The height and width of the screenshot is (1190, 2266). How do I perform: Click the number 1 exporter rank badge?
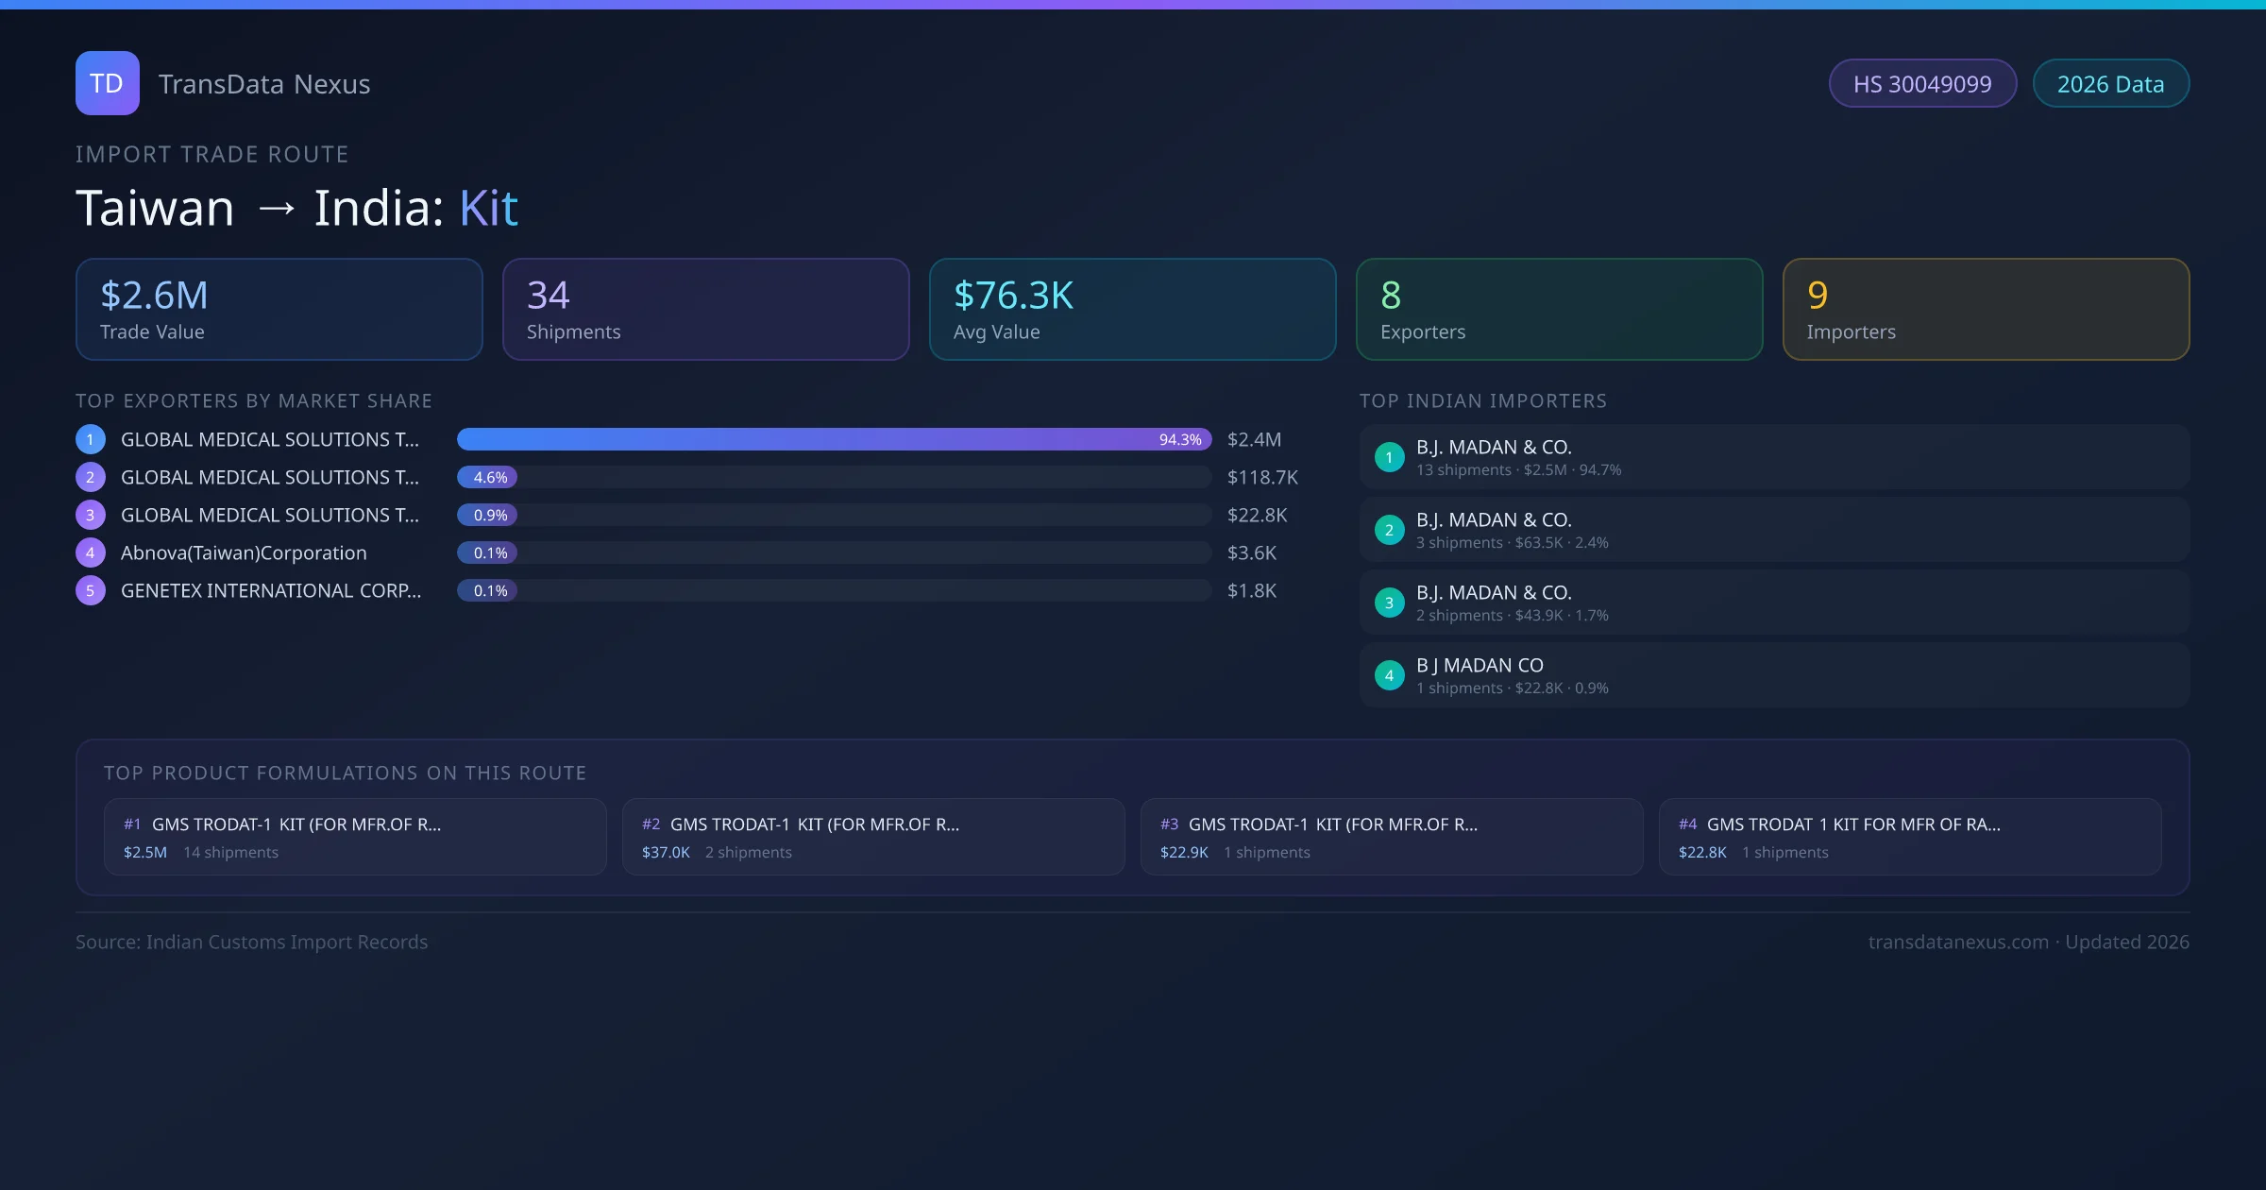point(91,439)
